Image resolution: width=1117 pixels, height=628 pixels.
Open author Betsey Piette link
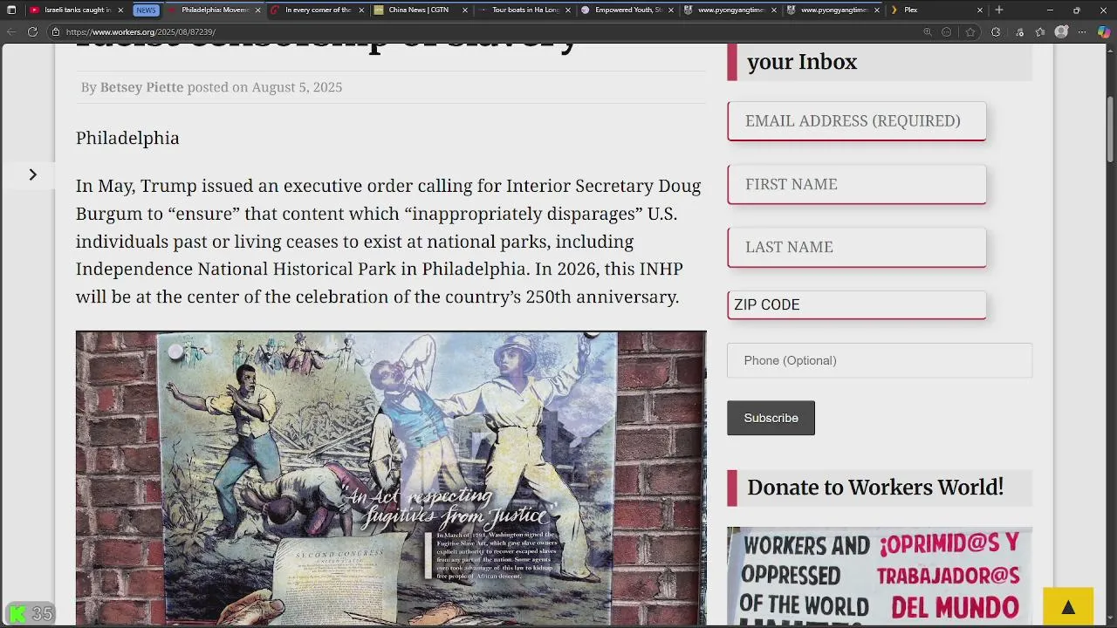(x=141, y=87)
